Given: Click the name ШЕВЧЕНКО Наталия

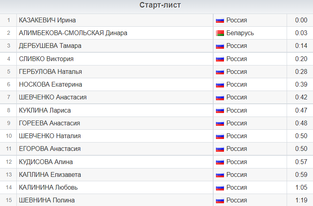Looking at the screenshot, I should (x=50, y=136).
